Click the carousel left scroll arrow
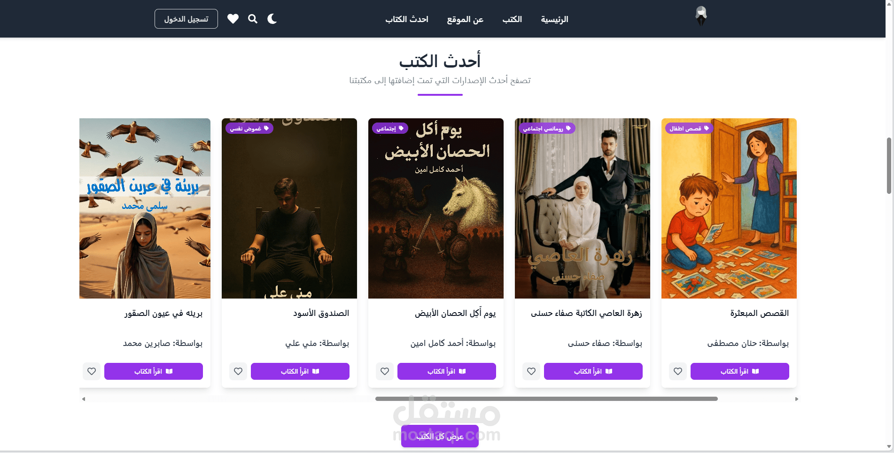The height and width of the screenshot is (453, 894). (84, 399)
